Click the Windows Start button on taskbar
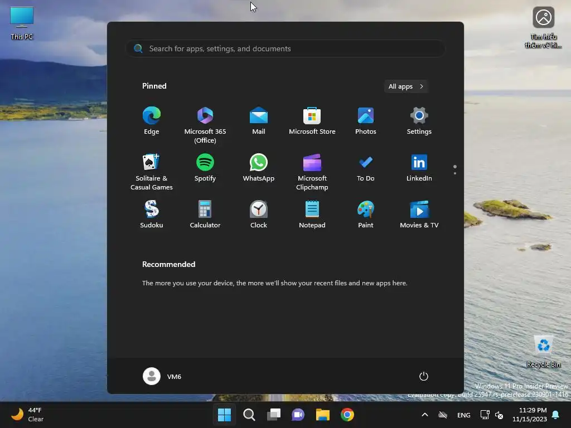 [x=224, y=415]
